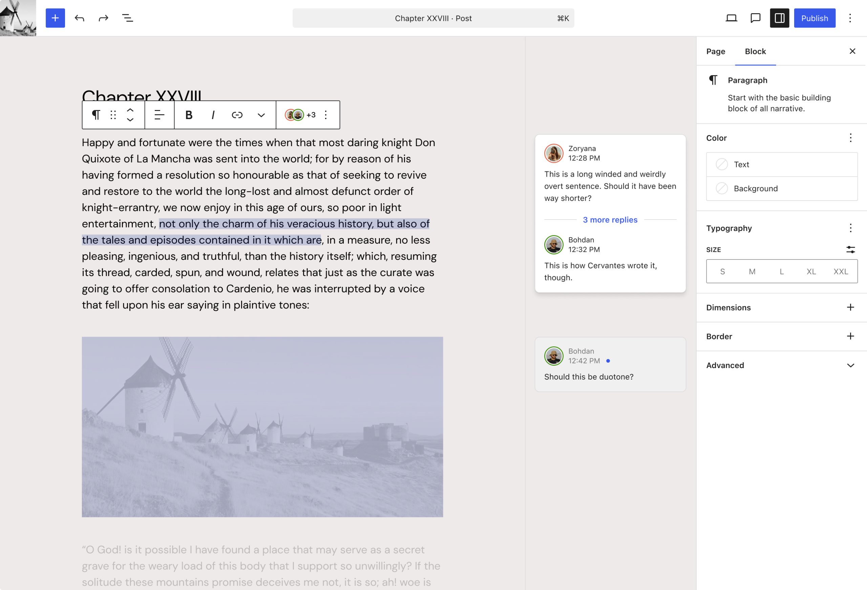Toggle italic formatting in the block toolbar
Screen dimensions: 867x590
(x=213, y=115)
